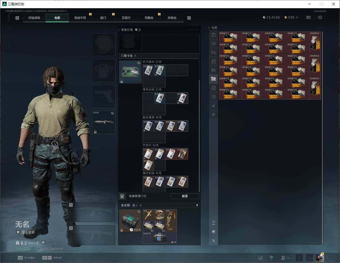Image resolution: width=340 pixels, height=263 pixels.
Task: Click the stacked layers icon in warehouse sidebar
Action: (213, 232)
